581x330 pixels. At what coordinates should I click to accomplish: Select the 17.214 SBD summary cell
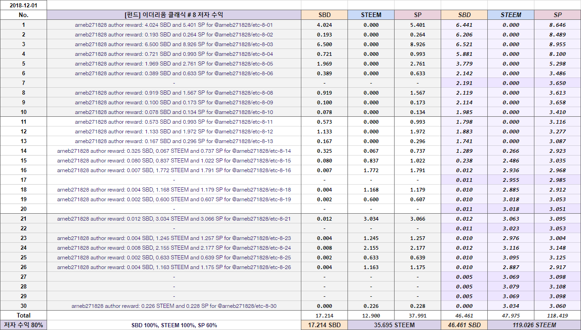point(324,325)
